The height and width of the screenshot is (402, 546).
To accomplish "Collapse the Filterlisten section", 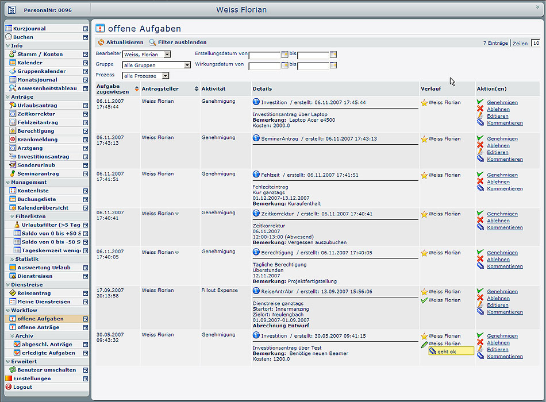I will (12, 216).
